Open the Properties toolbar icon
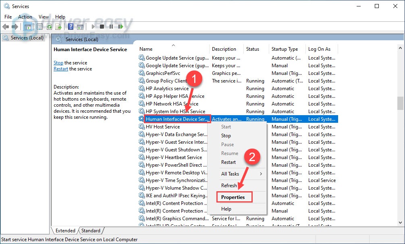The width and height of the screenshot is (405, 244). point(39,27)
